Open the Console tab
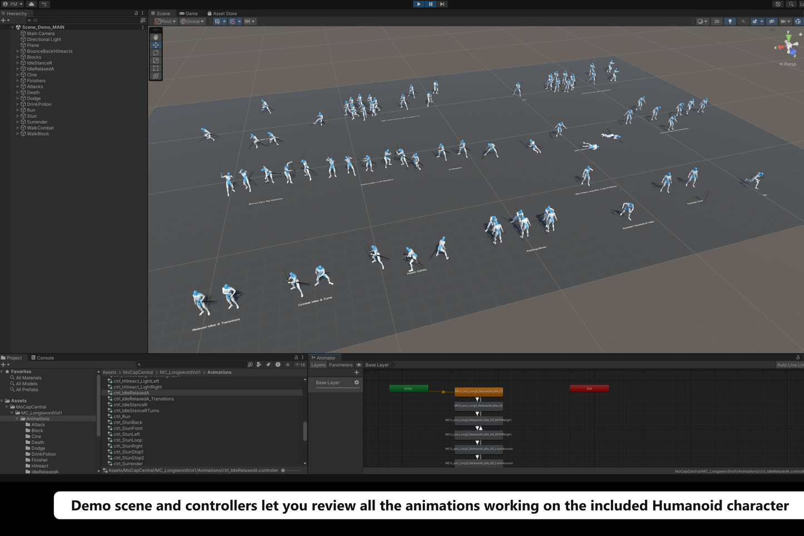 click(x=42, y=358)
